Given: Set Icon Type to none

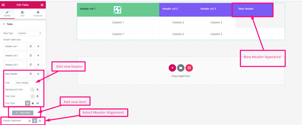Looking at the screenshot, I should (27, 103).
